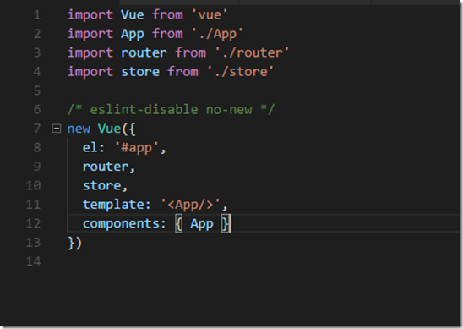Select line number 2 in gutter
The height and width of the screenshot is (329, 463).
pyautogui.click(x=37, y=34)
